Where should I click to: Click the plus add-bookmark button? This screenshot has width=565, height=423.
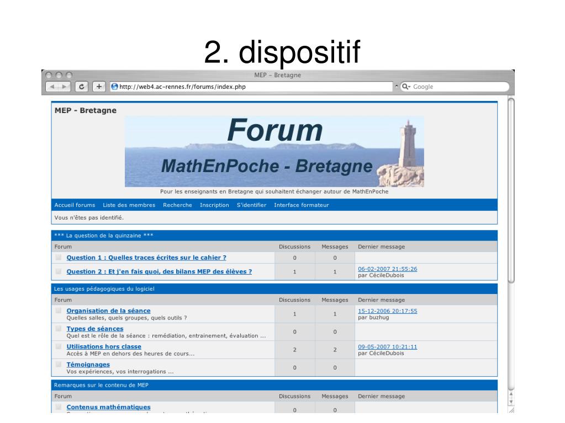tap(99, 87)
